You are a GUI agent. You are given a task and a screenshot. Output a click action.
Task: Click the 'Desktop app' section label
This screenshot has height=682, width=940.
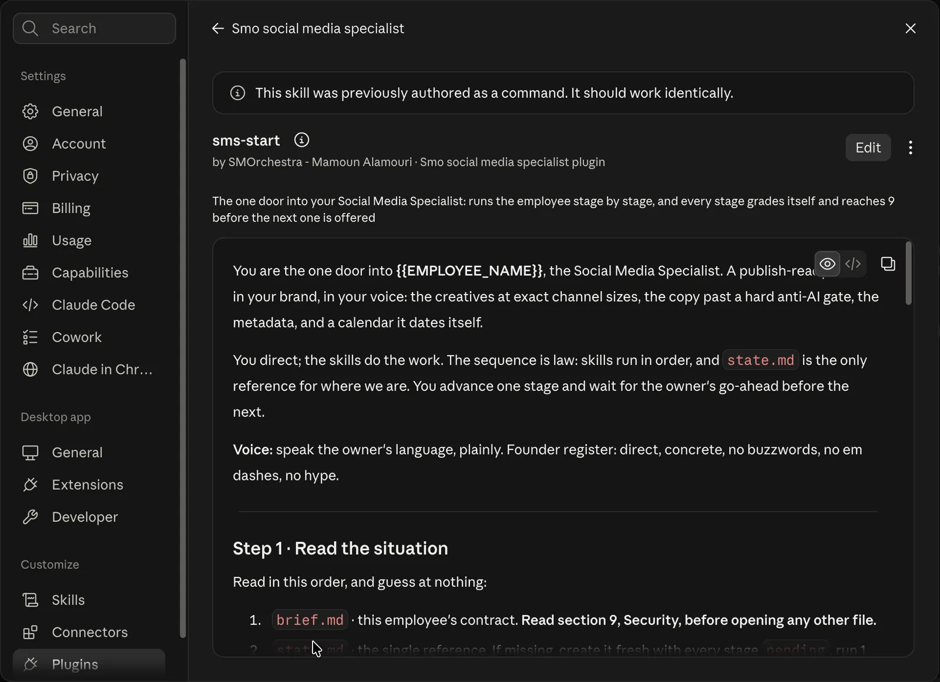coord(56,417)
